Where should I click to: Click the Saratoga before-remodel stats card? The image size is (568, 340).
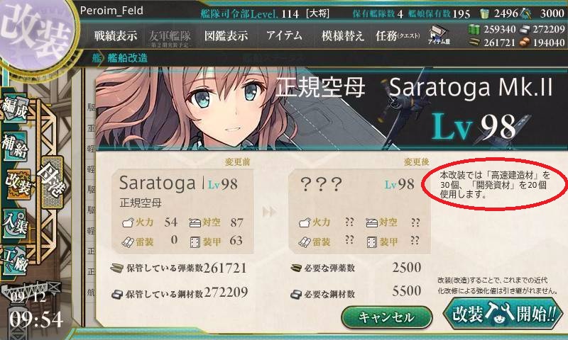click(x=183, y=211)
